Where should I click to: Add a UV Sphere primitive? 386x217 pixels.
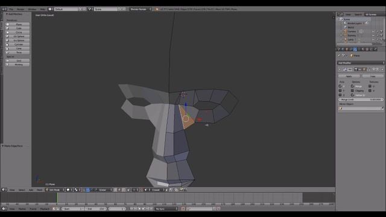(x=17, y=36)
